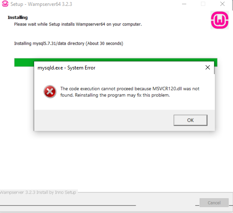233x213 pixels.
Task: Click the grayed-out Cancel button
Action: tap(214, 202)
